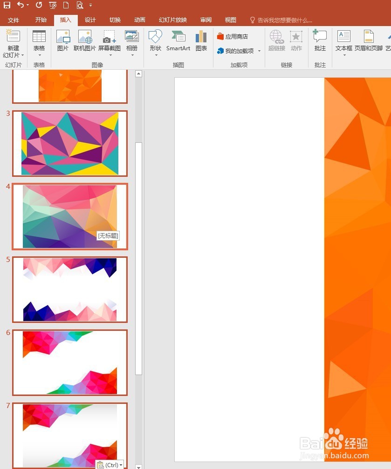Click the 告诉我您想要做什么 search box
The width and height of the screenshot is (391, 469).
[281, 20]
